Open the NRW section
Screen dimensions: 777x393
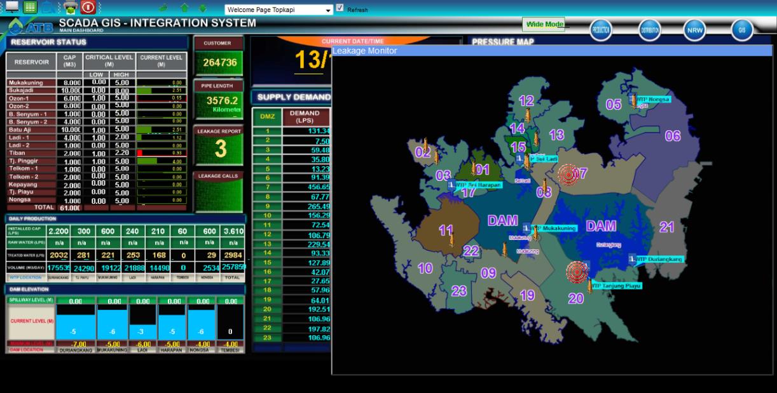(x=694, y=29)
